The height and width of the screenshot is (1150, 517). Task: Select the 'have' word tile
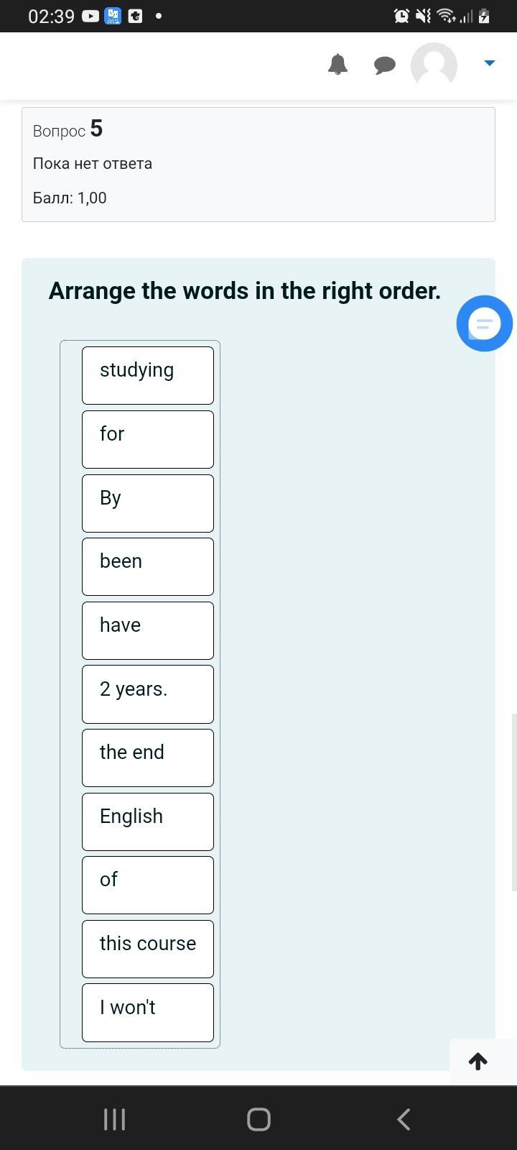pos(148,630)
